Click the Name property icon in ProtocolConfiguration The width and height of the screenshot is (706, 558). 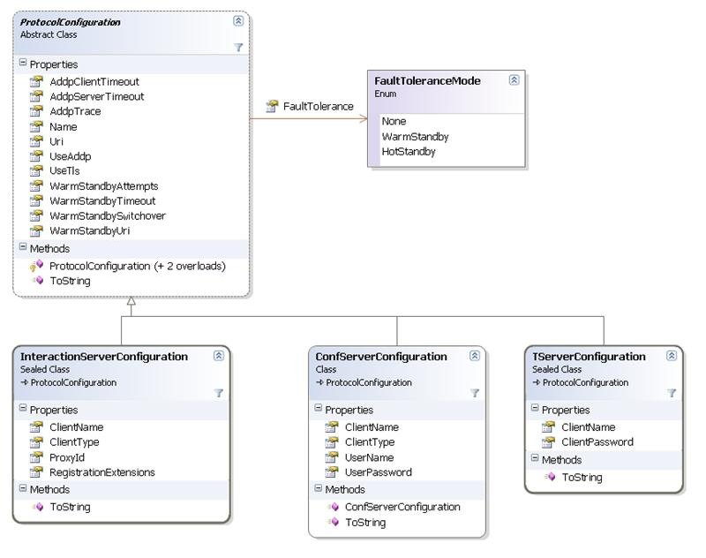[x=36, y=126]
